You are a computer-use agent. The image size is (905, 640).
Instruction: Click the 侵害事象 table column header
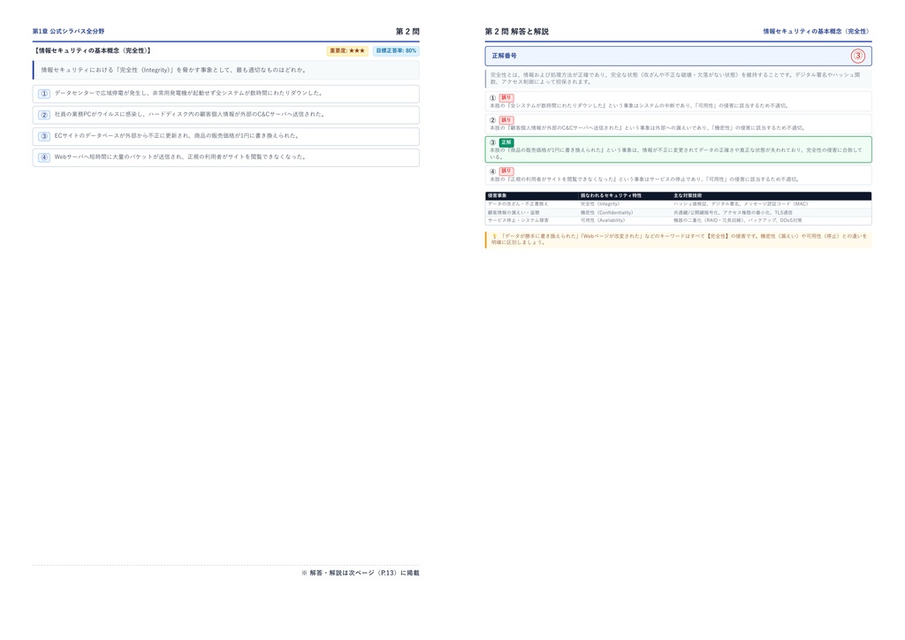pos(498,196)
